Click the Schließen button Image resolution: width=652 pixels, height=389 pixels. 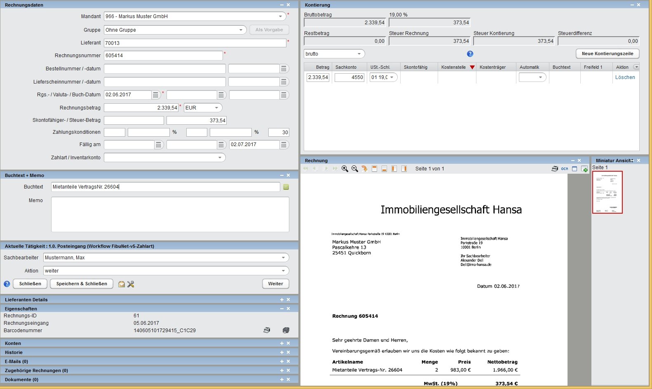[30, 284]
